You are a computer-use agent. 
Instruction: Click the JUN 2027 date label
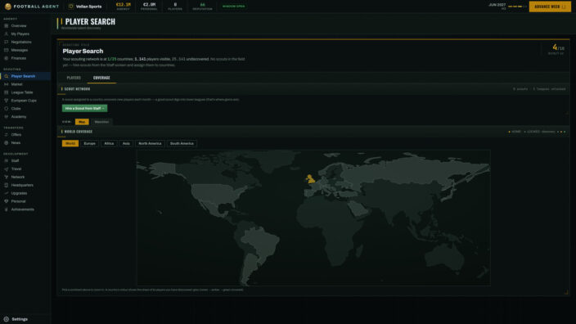click(497, 5)
